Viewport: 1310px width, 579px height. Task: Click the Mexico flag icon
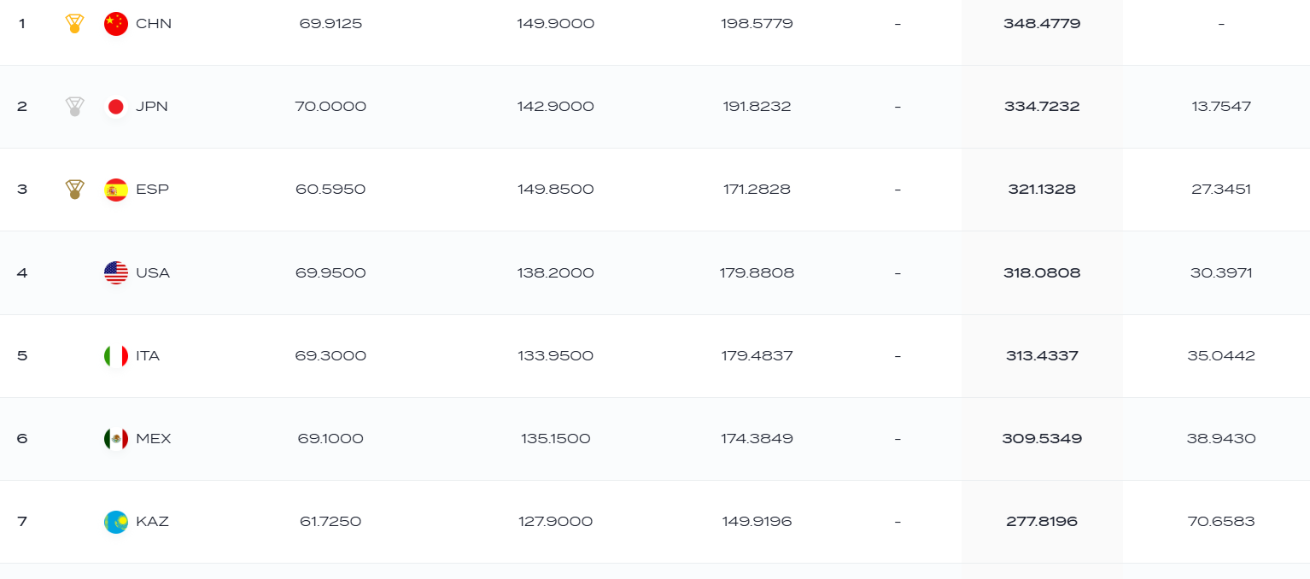point(116,439)
